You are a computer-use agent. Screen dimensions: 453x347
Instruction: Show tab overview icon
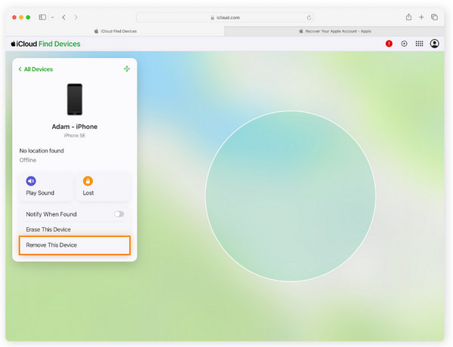(434, 17)
